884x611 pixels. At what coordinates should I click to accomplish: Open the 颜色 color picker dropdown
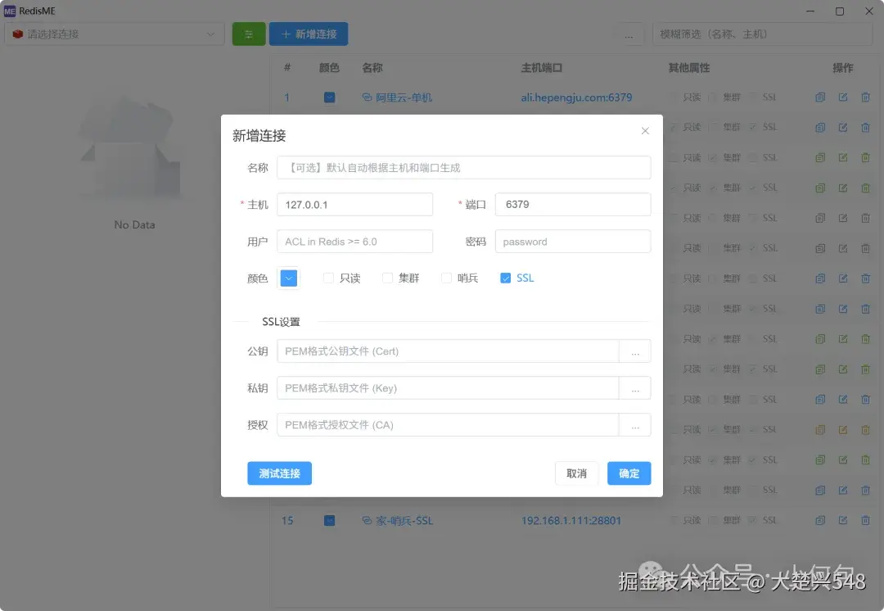tap(289, 278)
